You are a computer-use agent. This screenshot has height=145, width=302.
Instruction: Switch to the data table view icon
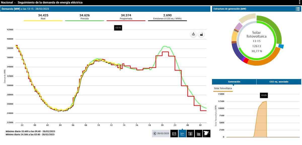[x=190, y=133]
